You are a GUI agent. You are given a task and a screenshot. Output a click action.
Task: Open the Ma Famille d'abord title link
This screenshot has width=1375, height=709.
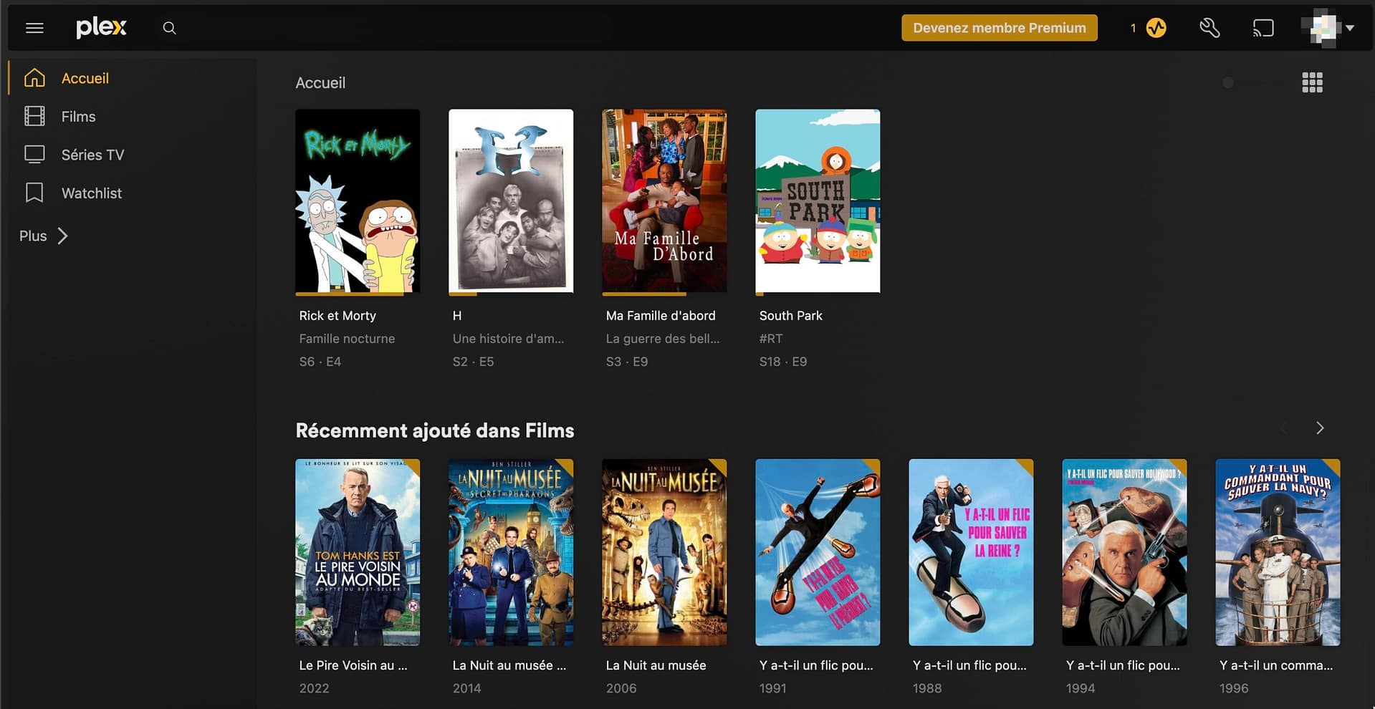click(x=660, y=316)
